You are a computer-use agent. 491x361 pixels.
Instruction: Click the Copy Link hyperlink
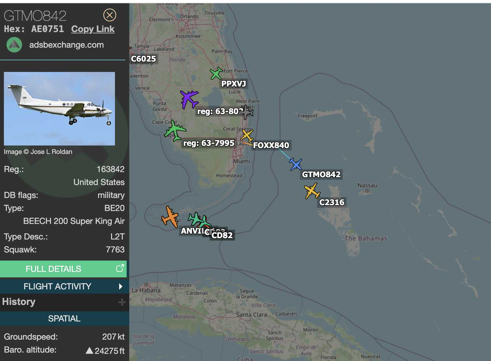tap(93, 29)
